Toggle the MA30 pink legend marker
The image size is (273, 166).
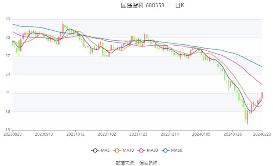click(141, 151)
